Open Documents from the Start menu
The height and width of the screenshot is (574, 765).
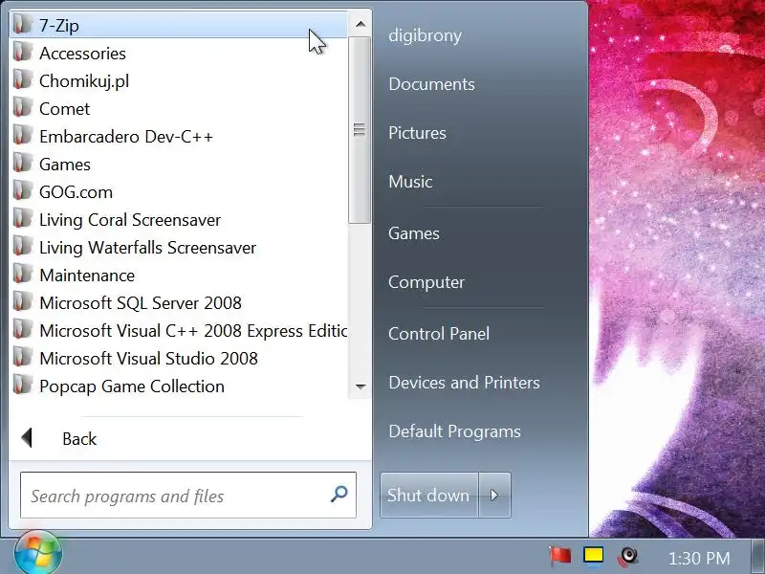tap(431, 84)
